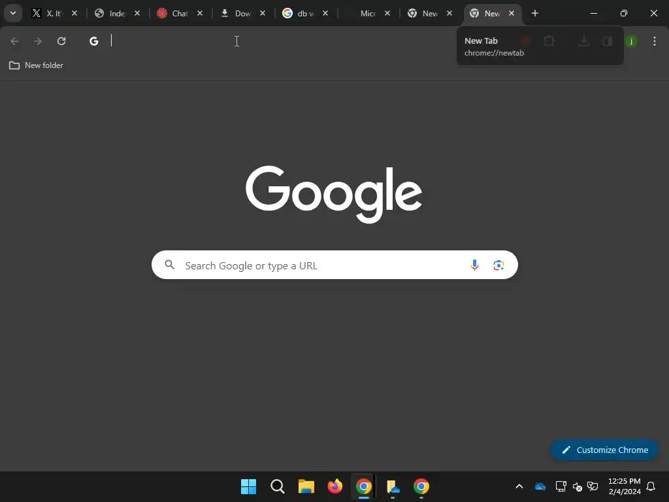Viewport: 669px width, 502px height.
Task: Click the active Chrome taskbar icon
Action: coord(363,486)
